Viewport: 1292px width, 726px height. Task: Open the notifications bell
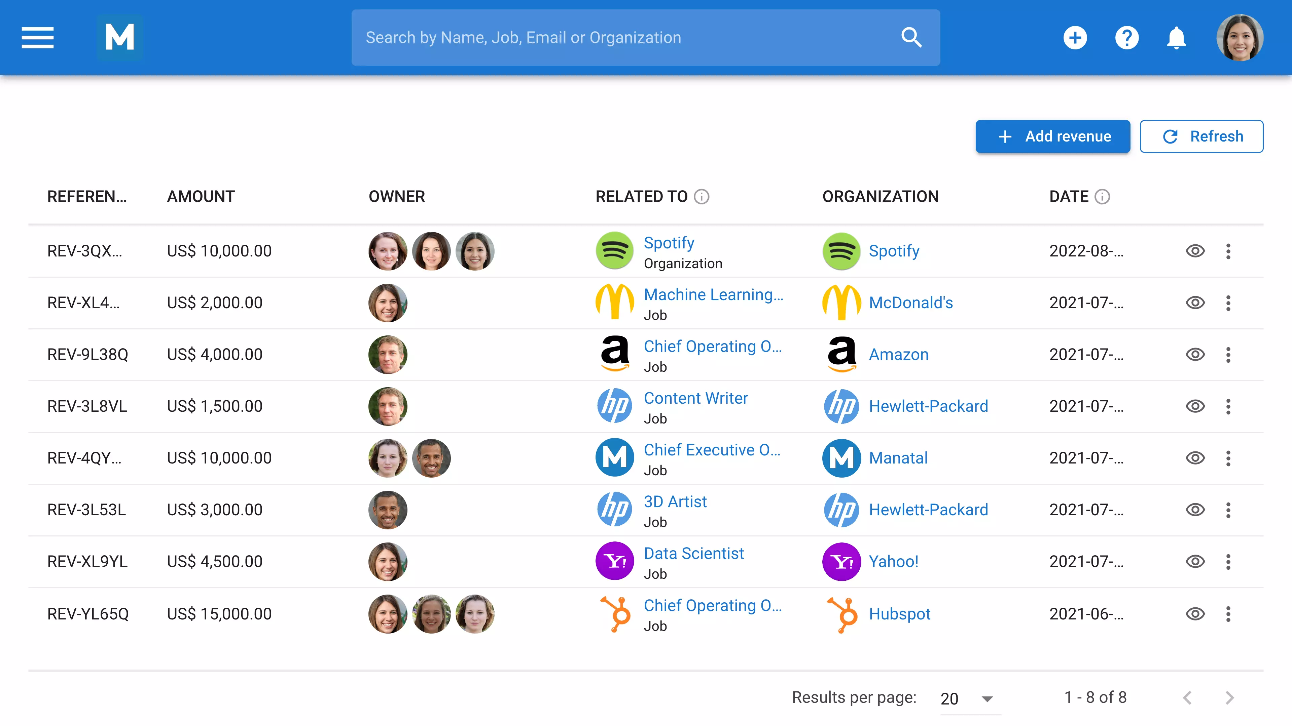click(x=1176, y=38)
